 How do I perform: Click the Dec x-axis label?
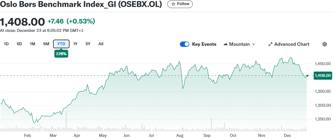[287, 136]
